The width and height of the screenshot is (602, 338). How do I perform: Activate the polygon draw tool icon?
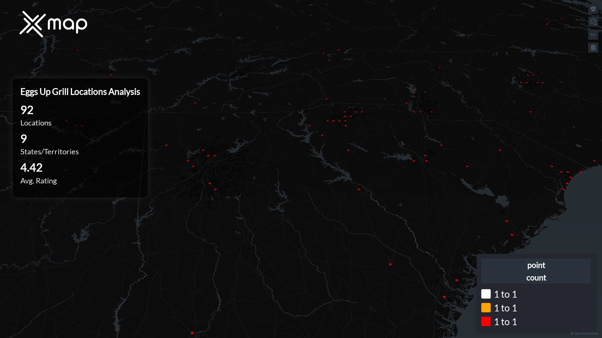tap(593, 22)
